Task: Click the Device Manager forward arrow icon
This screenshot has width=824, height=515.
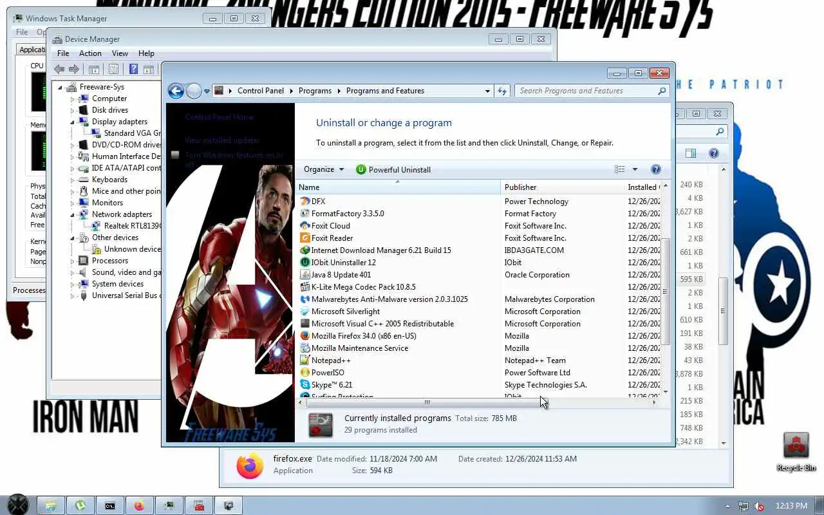Action: pos(74,69)
